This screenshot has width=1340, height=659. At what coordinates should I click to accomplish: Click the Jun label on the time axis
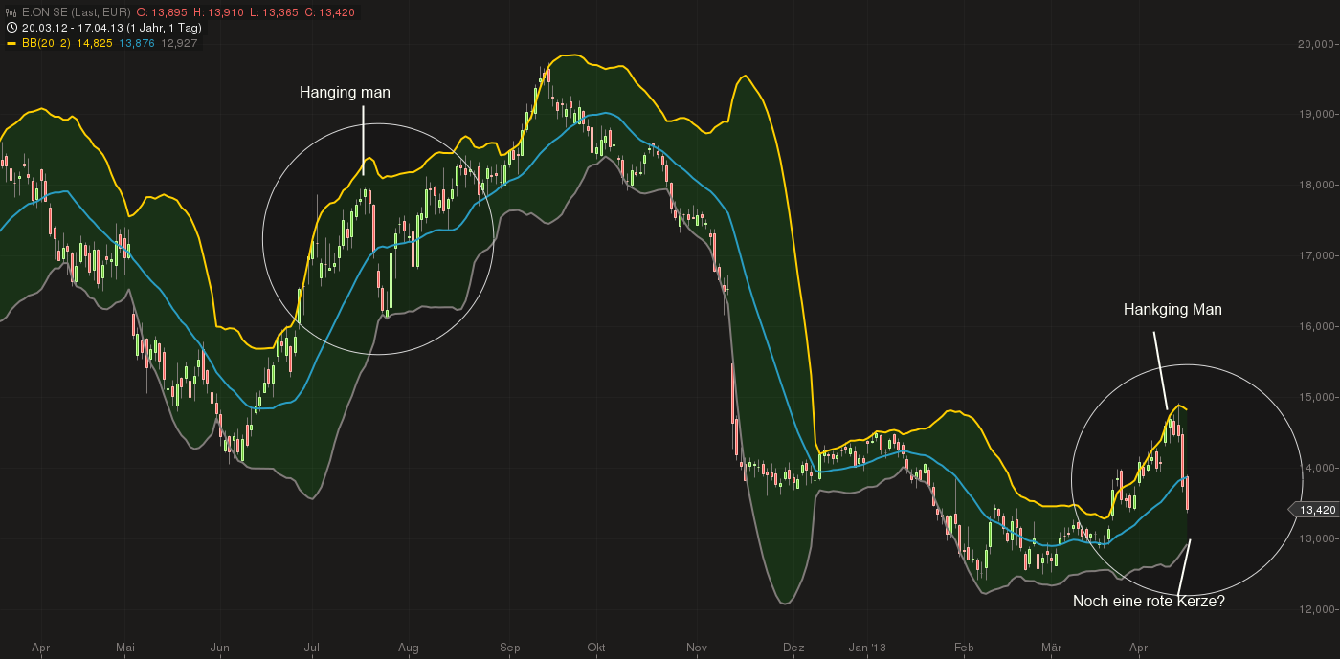[x=220, y=648]
